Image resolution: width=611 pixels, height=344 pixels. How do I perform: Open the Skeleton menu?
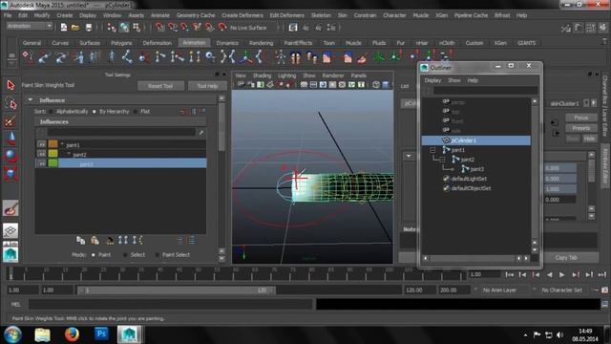click(321, 15)
